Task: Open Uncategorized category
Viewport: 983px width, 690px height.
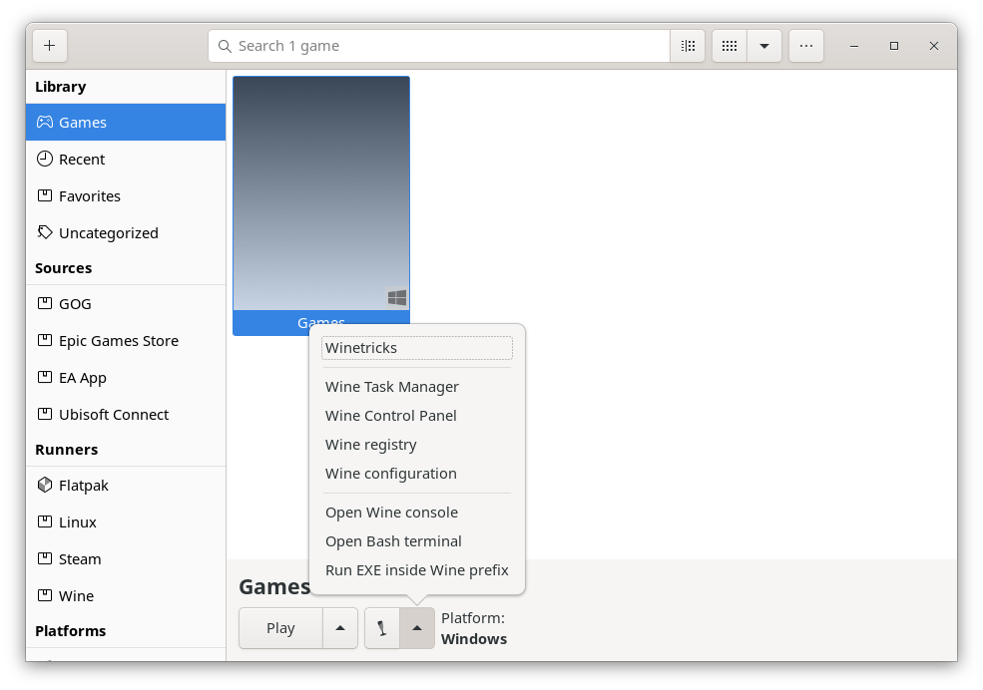Action: pyautogui.click(x=126, y=233)
